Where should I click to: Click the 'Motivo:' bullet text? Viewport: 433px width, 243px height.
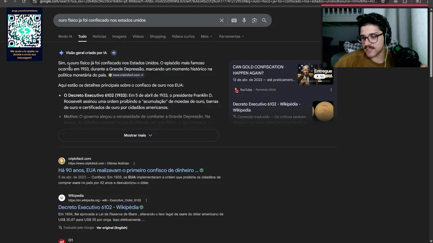(x=71, y=117)
